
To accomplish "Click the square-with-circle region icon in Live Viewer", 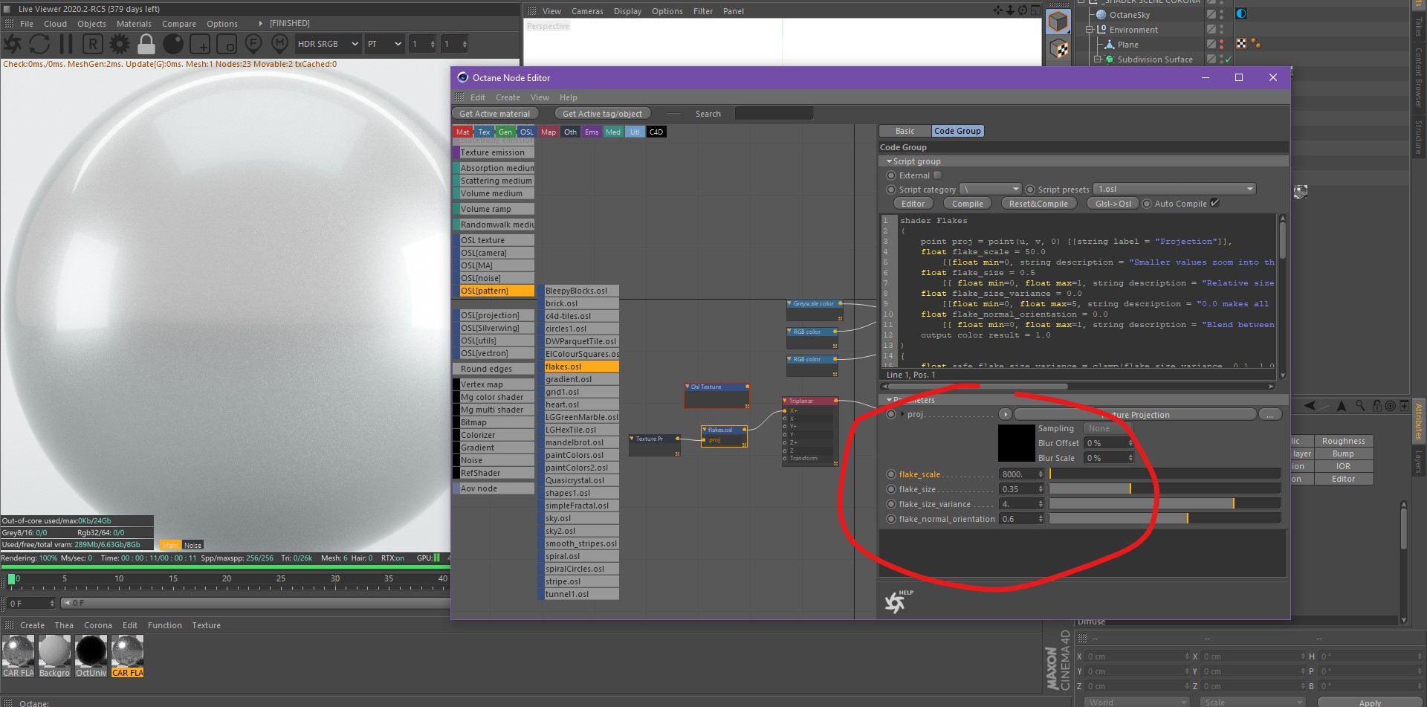I will click(227, 44).
